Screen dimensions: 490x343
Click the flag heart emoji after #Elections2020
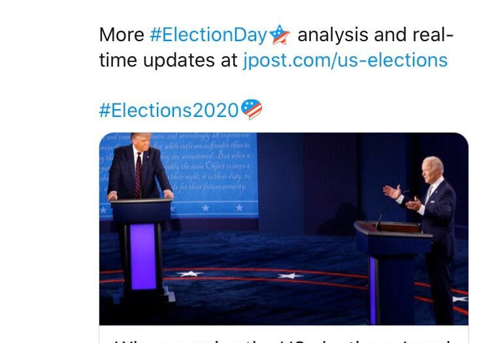tap(252, 109)
